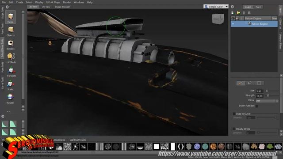The height and width of the screenshot is (159, 283).
Task: Open the Object List side tab
Action: pos(280,23)
